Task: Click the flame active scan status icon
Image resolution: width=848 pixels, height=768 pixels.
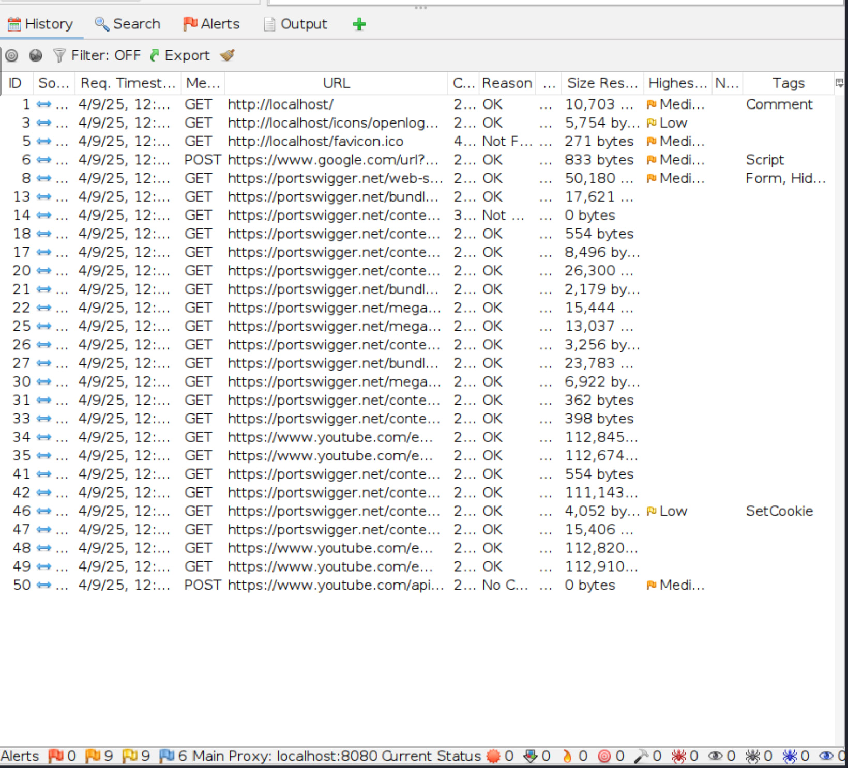Action: [567, 756]
